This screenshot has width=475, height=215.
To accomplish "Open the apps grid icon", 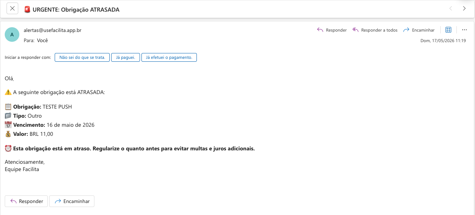I will point(449,30).
